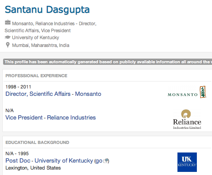This screenshot has height=175, width=212.
Task: Click the University of Kentucky summary text
Action: (36, 38)
